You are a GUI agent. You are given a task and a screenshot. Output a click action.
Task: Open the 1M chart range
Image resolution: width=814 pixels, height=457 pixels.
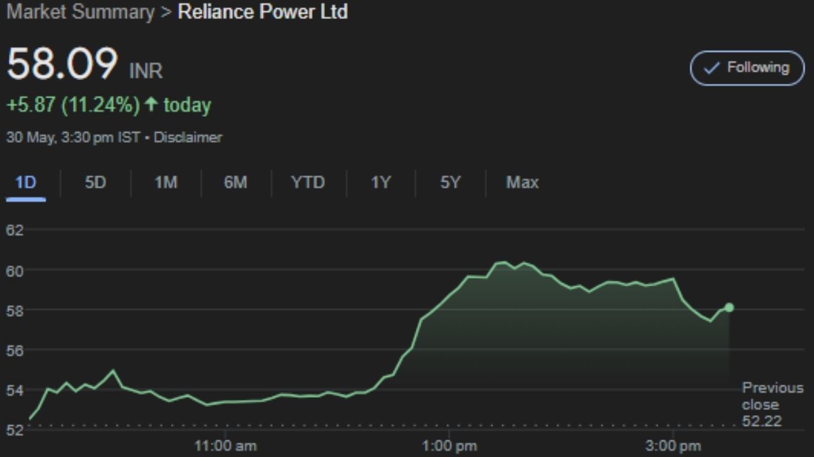[x=165, y=183]
